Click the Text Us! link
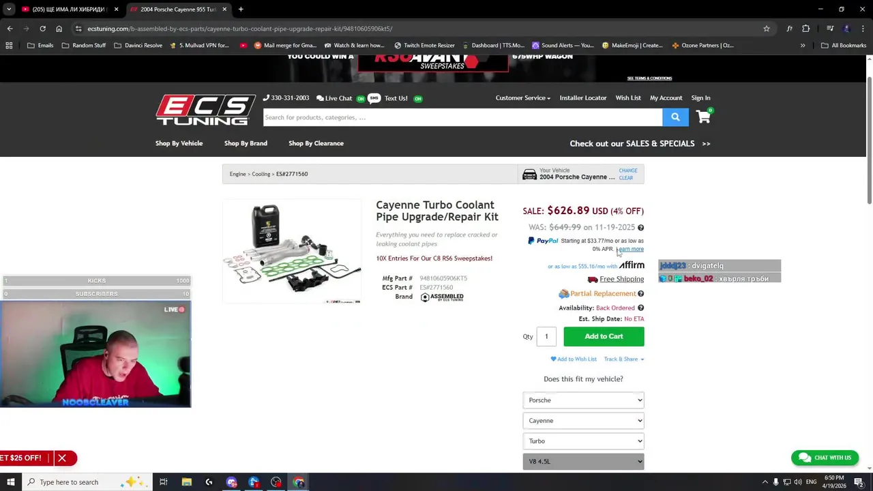 coord(396,98)
